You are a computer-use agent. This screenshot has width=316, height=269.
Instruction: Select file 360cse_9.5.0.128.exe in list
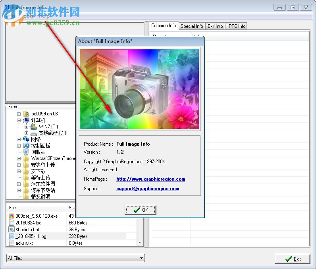click(x=37, y=216)
